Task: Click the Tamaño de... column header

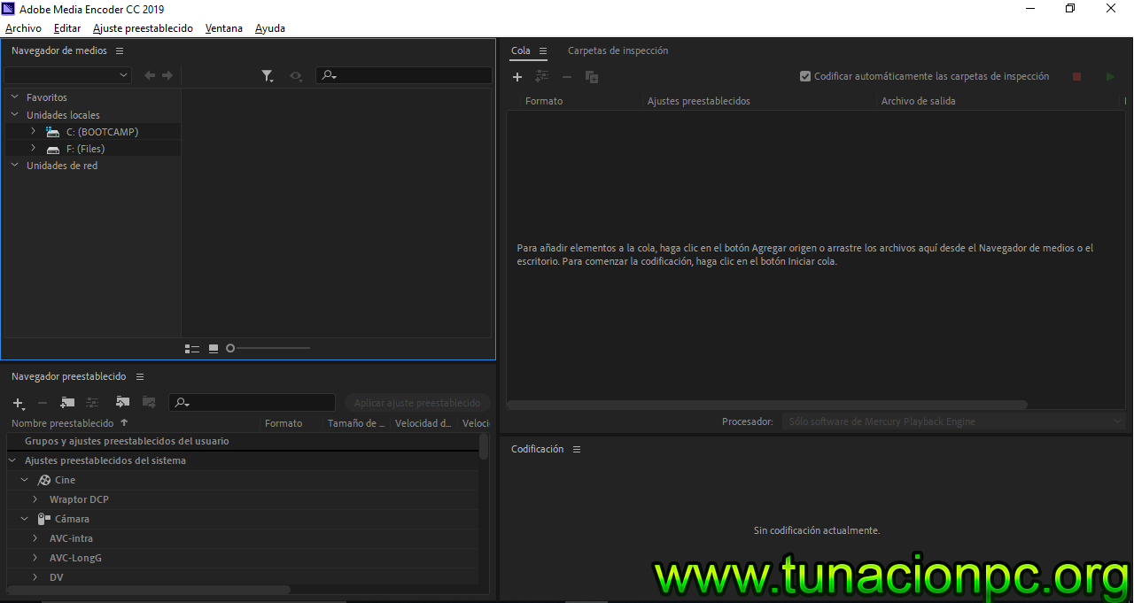Action: tap(356, 423)
